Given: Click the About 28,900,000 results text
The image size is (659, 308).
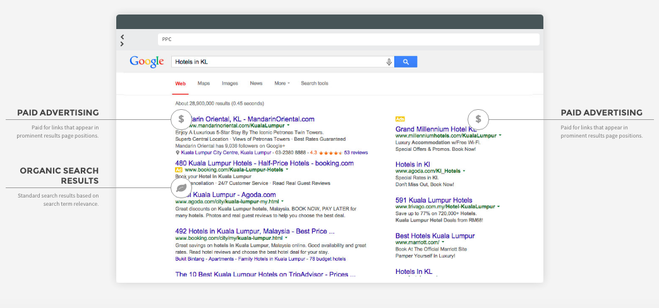Looking at the screenshot, I should tap(219, 104).
